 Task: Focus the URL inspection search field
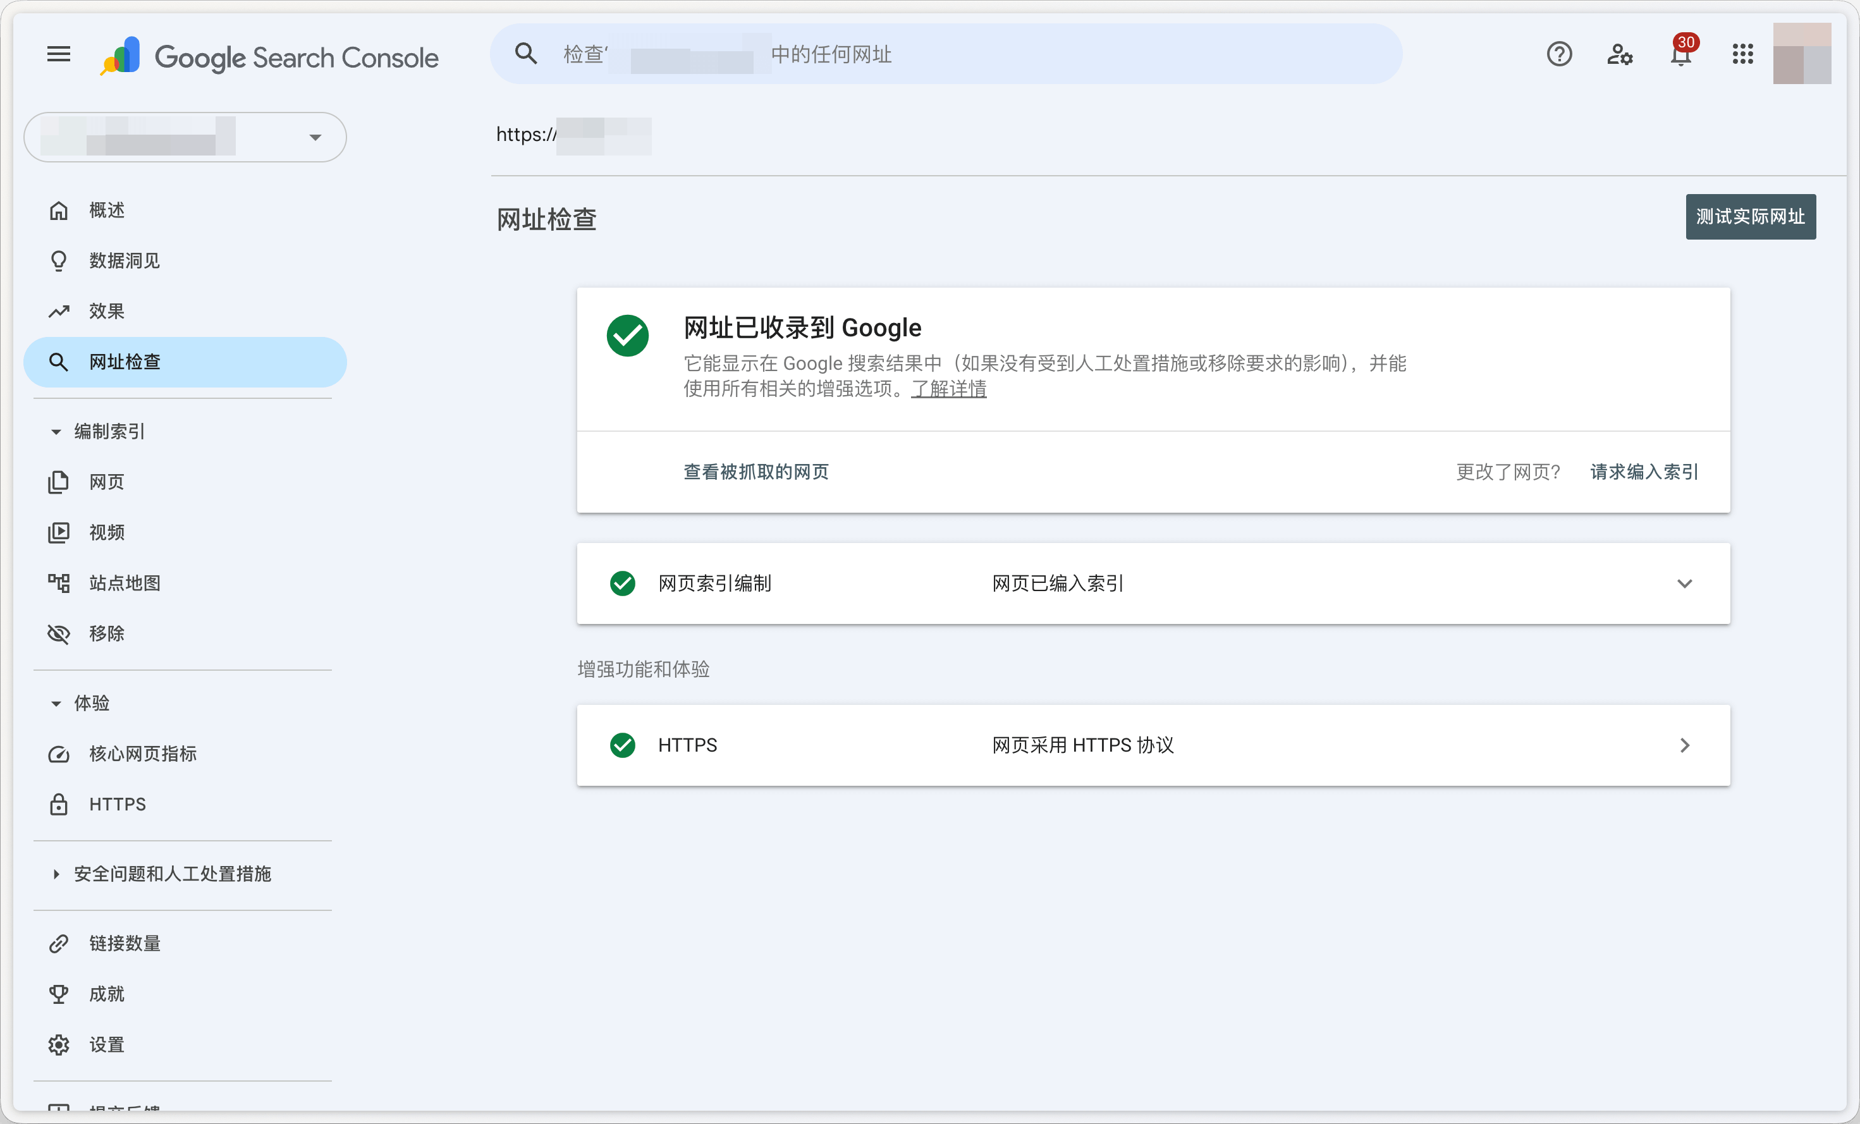946,54
